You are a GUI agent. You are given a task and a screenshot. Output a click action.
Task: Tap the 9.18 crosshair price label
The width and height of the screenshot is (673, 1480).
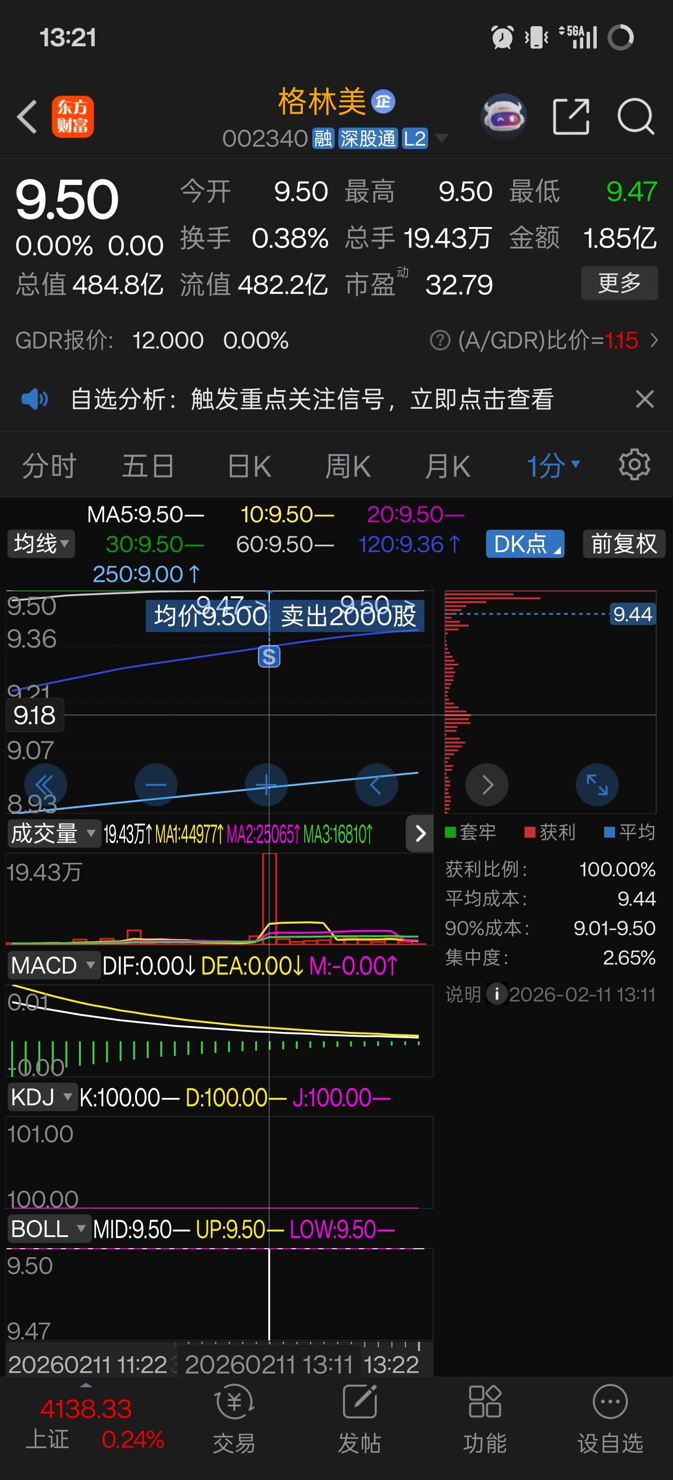click(35, 715)
